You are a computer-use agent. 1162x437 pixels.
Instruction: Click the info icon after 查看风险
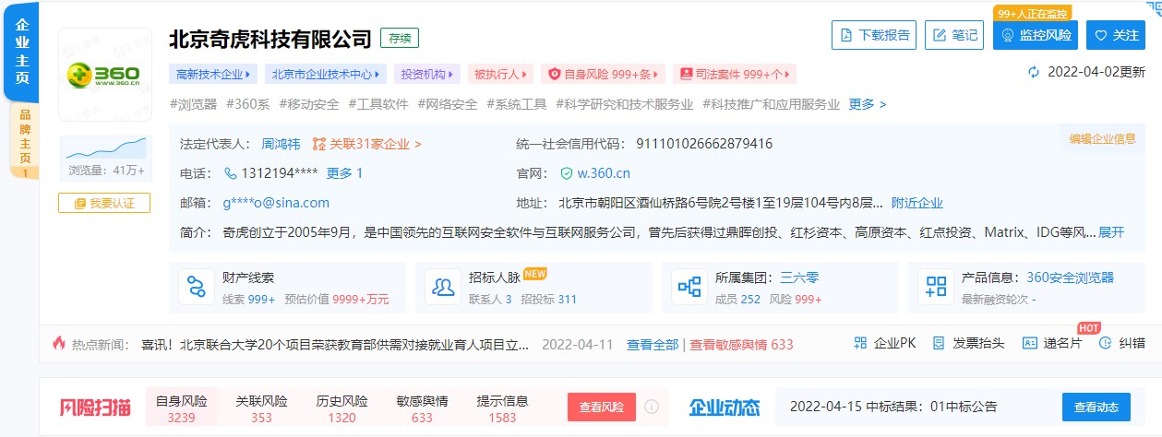pyautogui.click(x=652, y=407)
